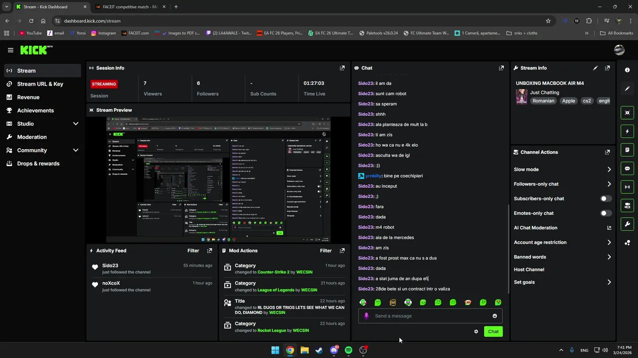Click Sido23 in Activity Feed

pyautogui.click(x=110, y=266)
